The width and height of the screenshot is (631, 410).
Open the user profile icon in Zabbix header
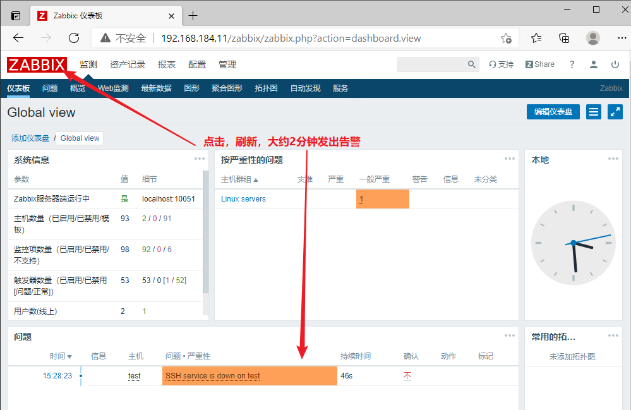pos(594,64)
